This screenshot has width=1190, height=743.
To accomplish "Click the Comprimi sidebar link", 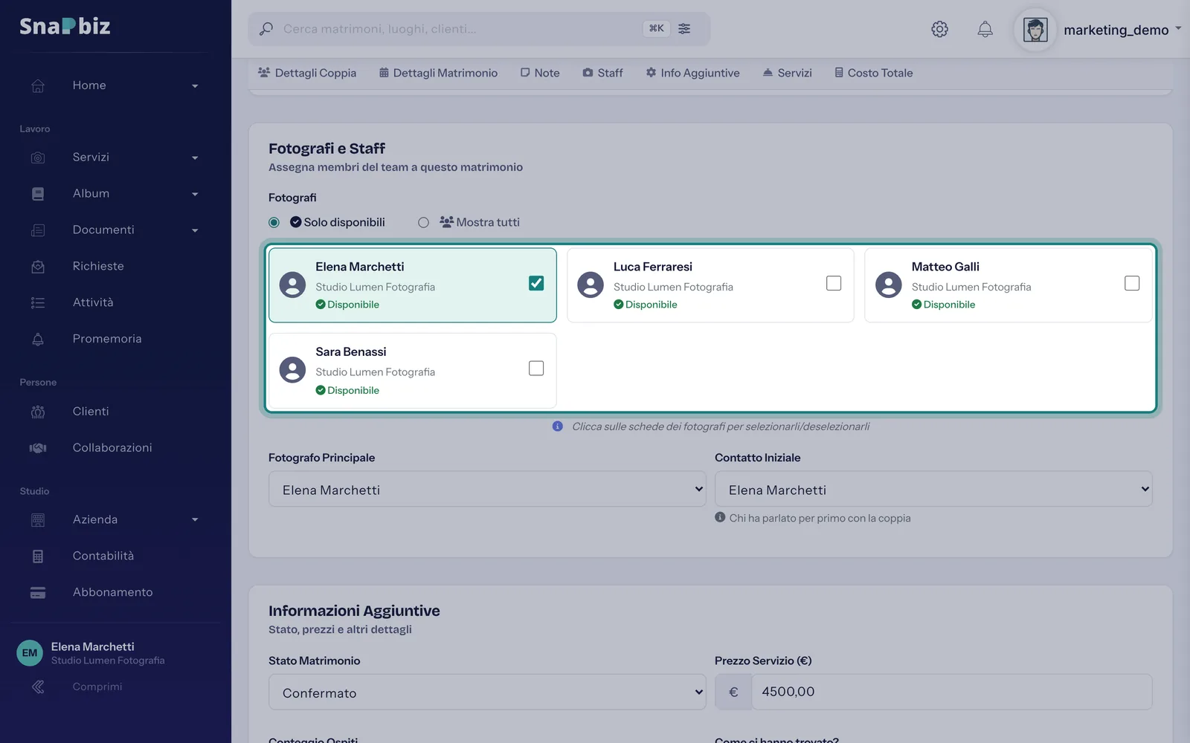I will tap(97, 687).
